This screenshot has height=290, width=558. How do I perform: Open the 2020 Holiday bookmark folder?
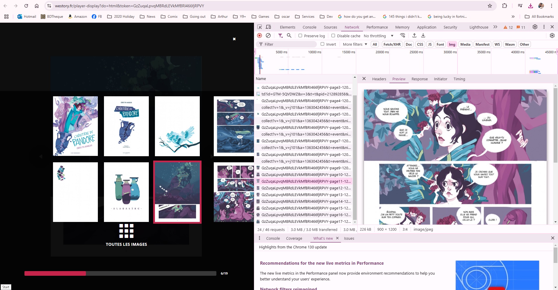121,17
